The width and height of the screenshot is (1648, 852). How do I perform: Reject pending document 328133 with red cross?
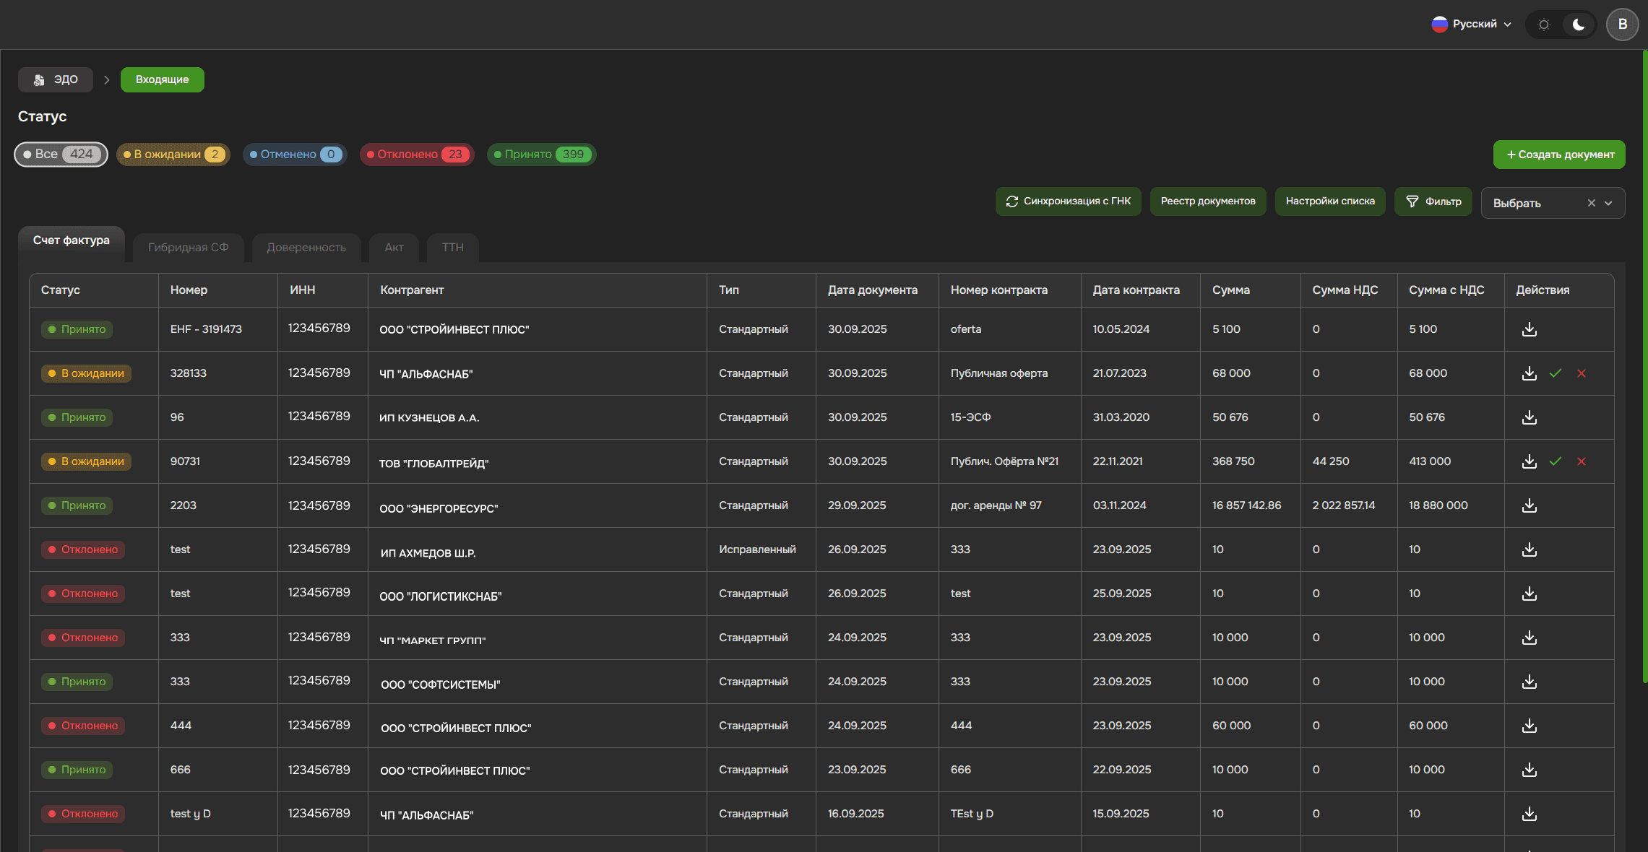coord(1582,373)
